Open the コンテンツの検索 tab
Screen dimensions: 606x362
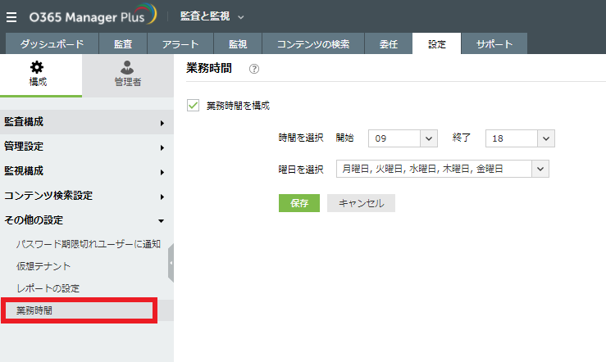point(313,43)
